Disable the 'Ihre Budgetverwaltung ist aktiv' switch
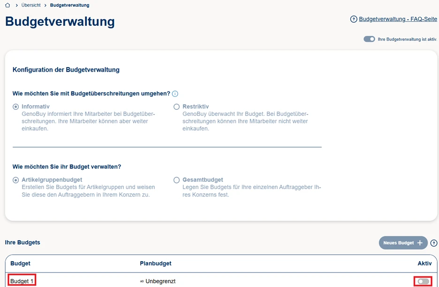Image resolution: width=439 pixels, height=287 pixels. pyautogui.click(x=369, y=39)
